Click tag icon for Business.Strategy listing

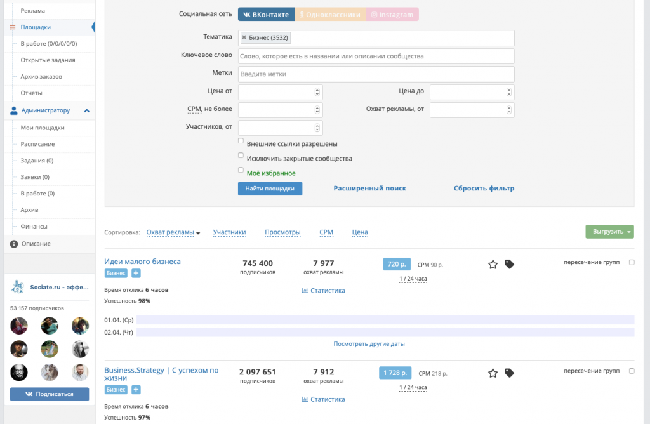(509, 373)
